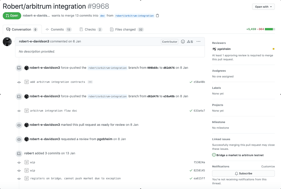Open reviewer pgebheim's profile

(224, 49)
